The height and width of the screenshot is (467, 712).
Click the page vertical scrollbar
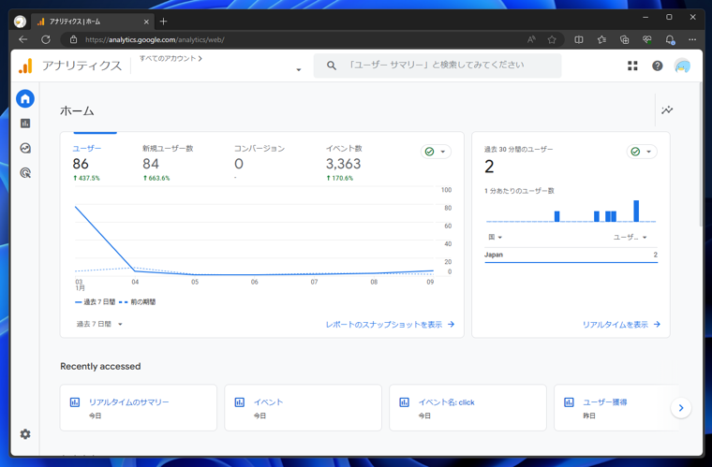pos(700,154)
